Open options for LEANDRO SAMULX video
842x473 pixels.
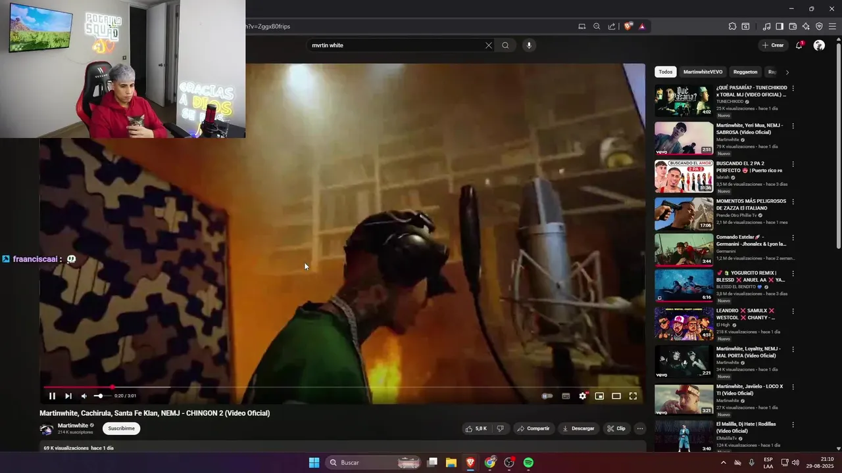pos(793,311)
